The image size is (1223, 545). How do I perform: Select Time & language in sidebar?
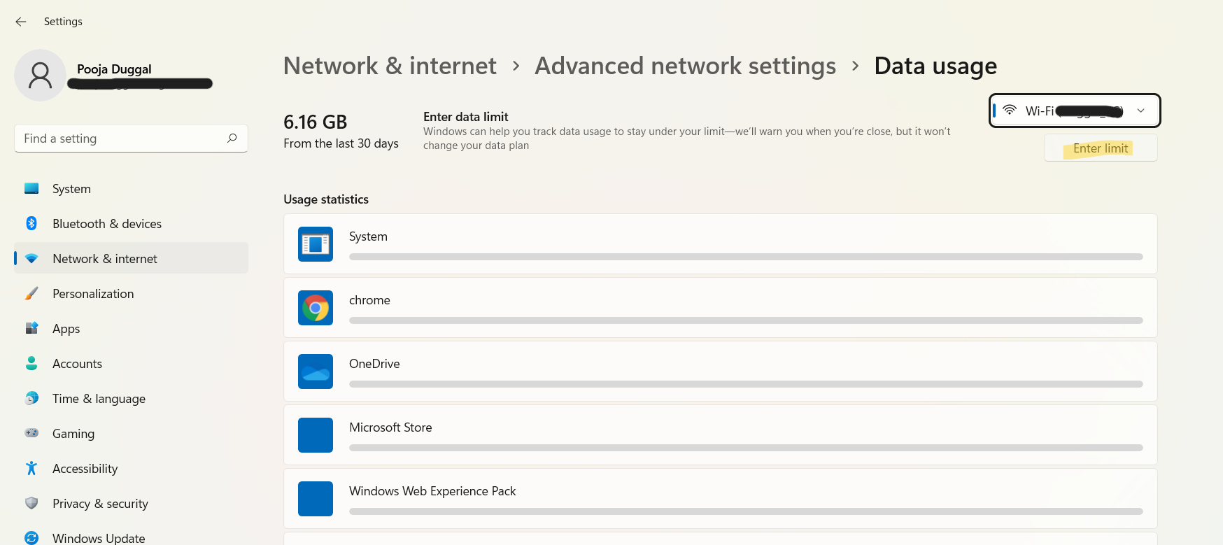(99, 399)
